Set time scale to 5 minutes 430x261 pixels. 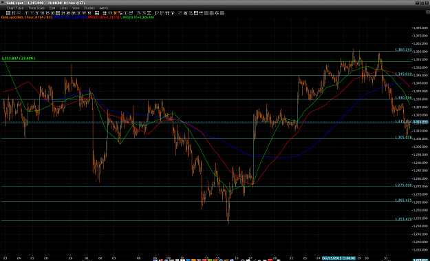click(x=36, y=13)
